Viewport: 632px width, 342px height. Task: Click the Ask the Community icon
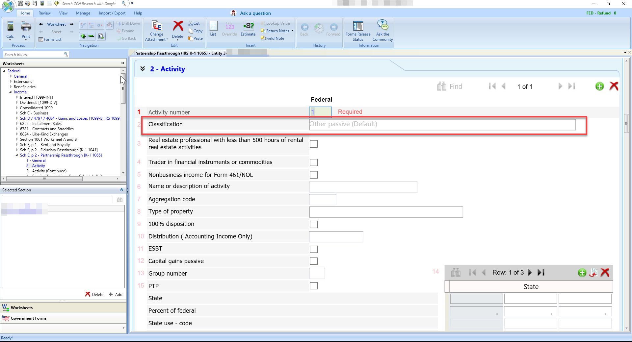click(382, 25)
